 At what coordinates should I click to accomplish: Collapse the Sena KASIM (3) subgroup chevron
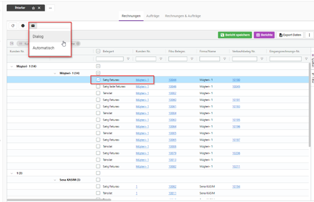click(x=55, y=180)
